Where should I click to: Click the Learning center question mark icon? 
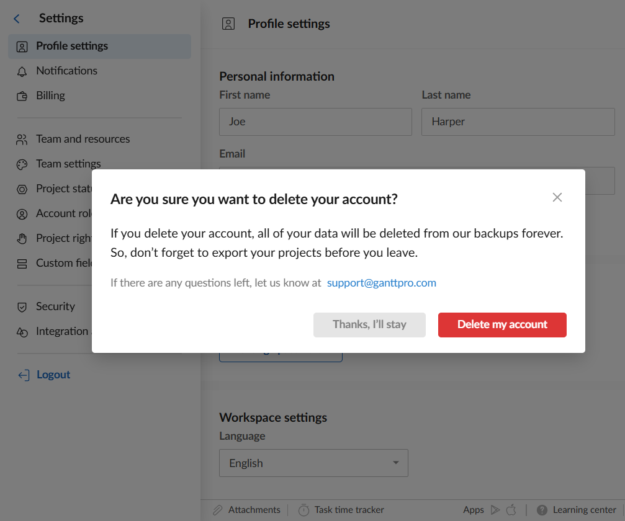pos(542,510)
